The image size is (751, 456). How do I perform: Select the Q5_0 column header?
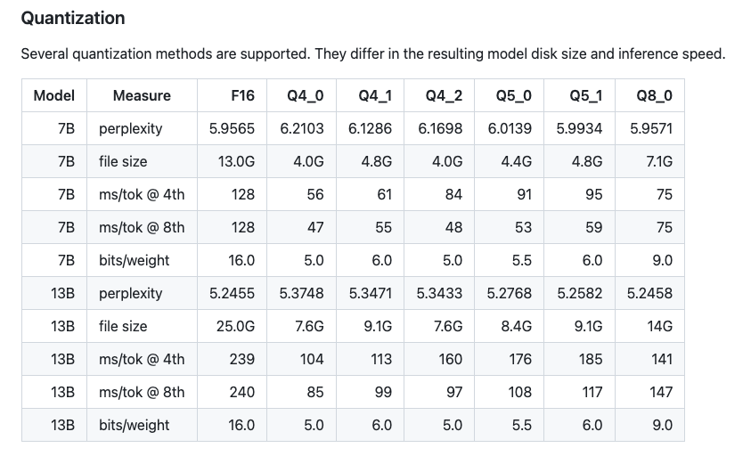coord(514,95)
